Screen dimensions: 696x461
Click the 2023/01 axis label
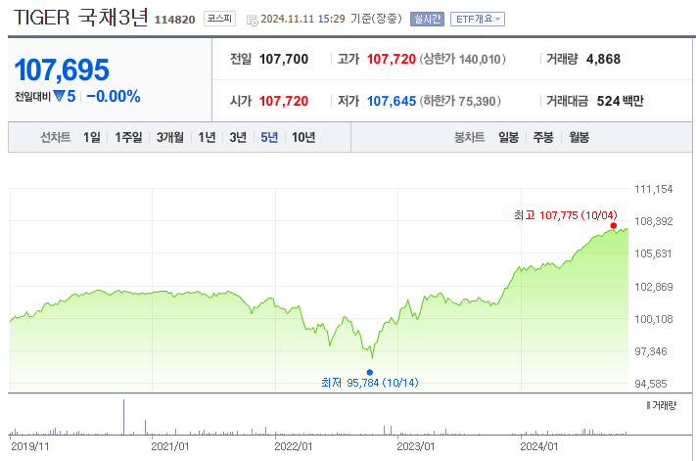[x=416, y=446]
